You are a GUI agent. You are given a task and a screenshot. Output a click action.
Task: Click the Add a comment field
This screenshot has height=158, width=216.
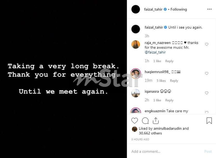tap(167, 152)
